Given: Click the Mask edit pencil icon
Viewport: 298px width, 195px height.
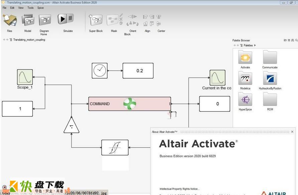Looking at the screenshot, I should (x=121, y=15).
